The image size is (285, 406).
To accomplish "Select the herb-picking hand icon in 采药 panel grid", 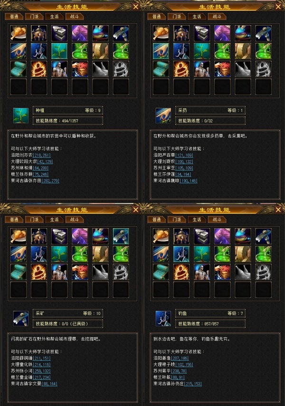I will pos(161,51).
